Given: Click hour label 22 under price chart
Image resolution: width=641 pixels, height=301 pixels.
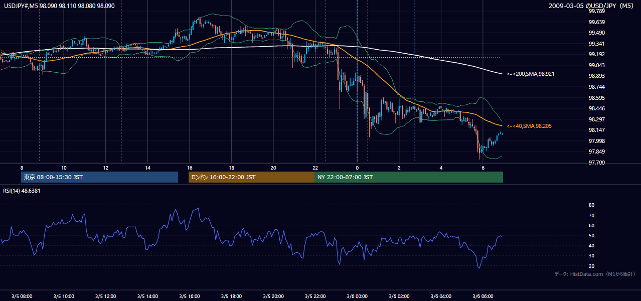Looking at the screenshot, I should tap(315, 168).
